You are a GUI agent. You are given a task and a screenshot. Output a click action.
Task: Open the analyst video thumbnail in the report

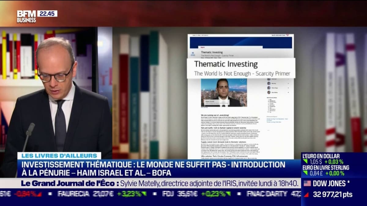[224, 92]
